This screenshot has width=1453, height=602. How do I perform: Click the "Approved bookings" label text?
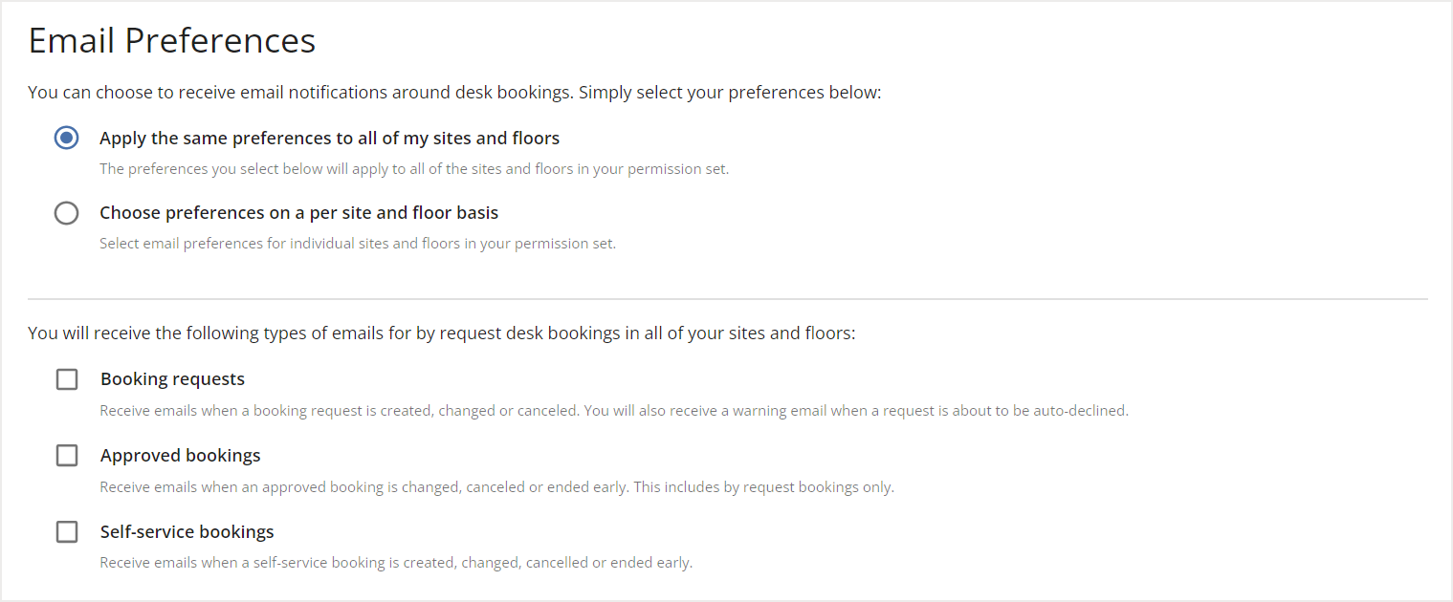coord(180,455)
